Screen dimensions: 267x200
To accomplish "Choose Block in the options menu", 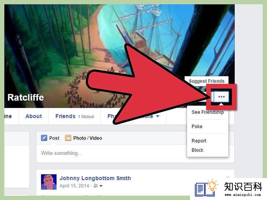I will point(198,150).
